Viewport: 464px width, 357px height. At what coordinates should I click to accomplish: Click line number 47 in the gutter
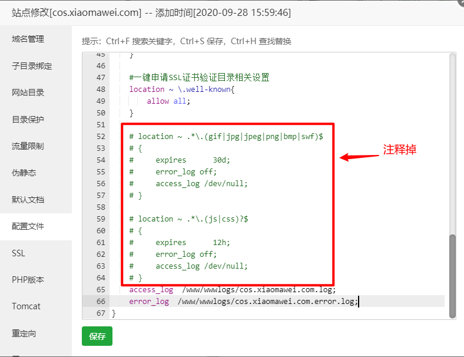click(101, 78)
